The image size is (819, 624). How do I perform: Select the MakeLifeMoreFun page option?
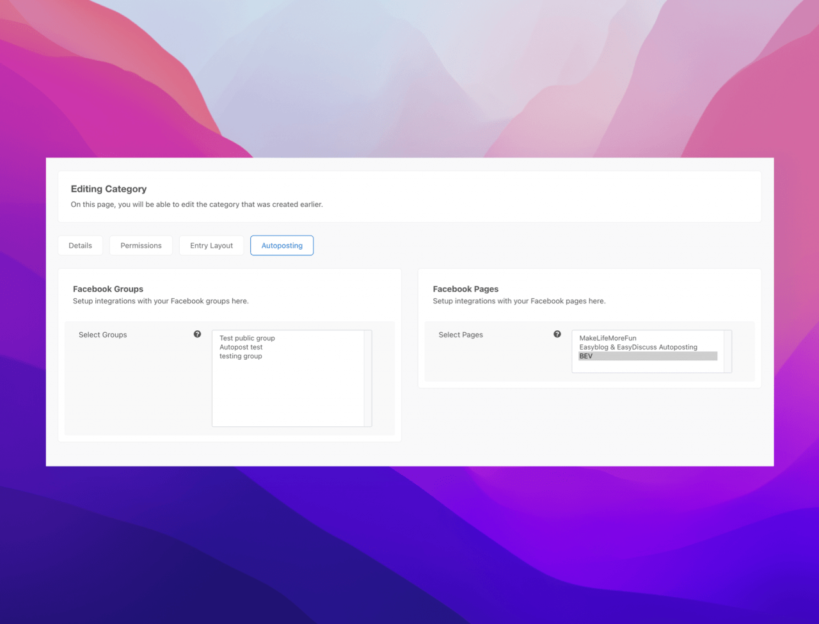point(608,338)
